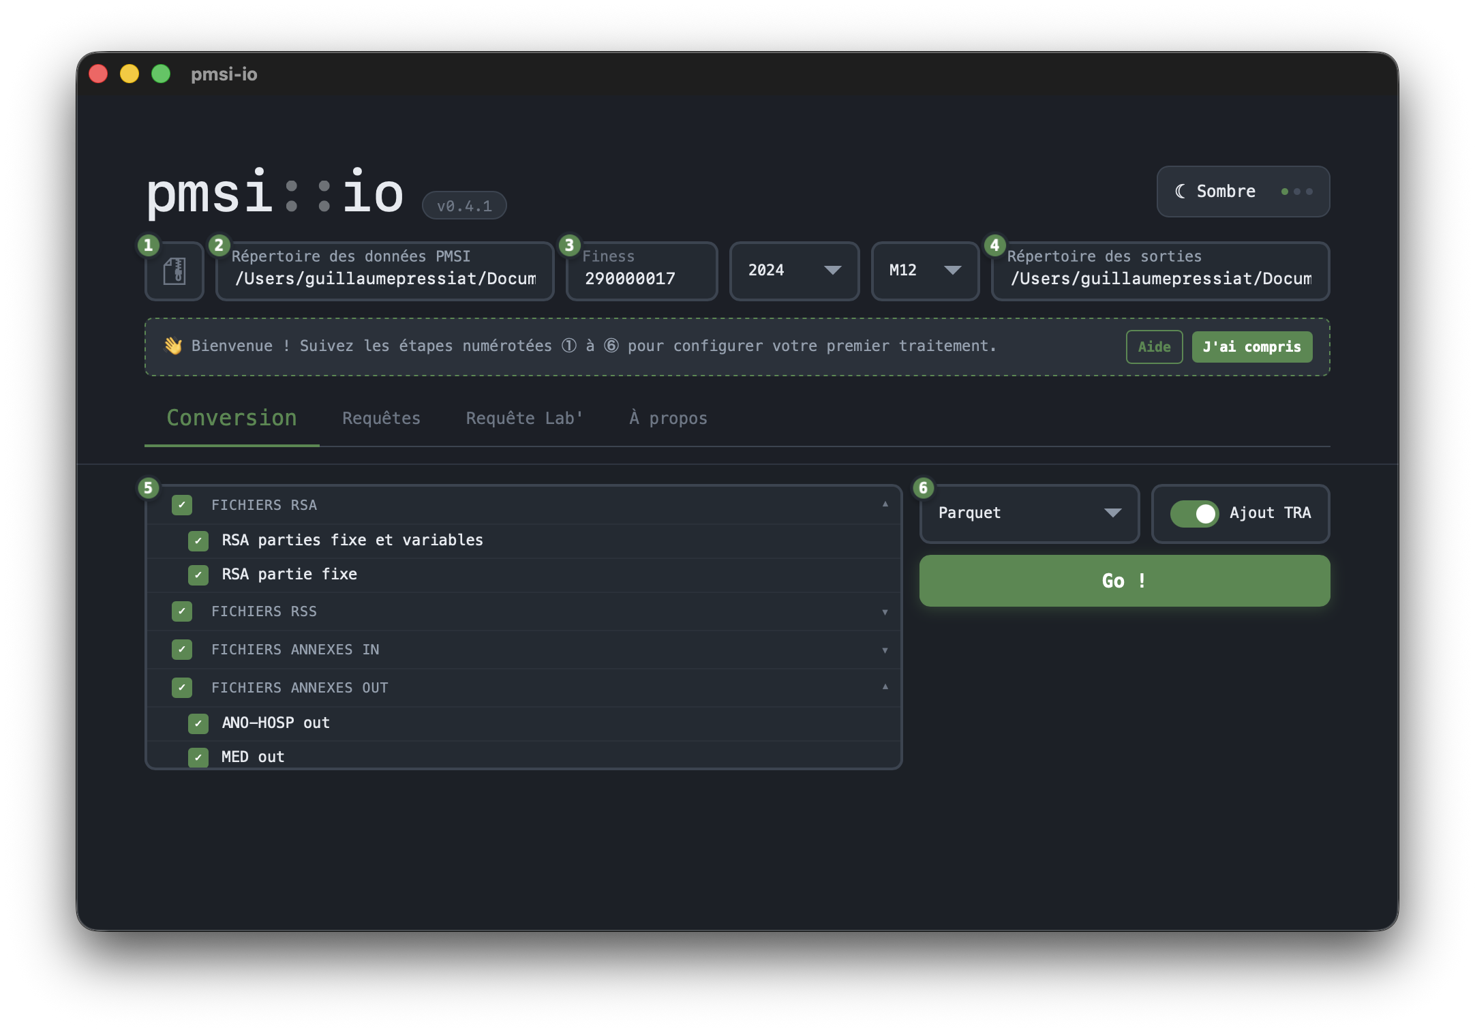Click the step 6 numbered badge
This screenshot has width=1475, height=1032.
923,488
